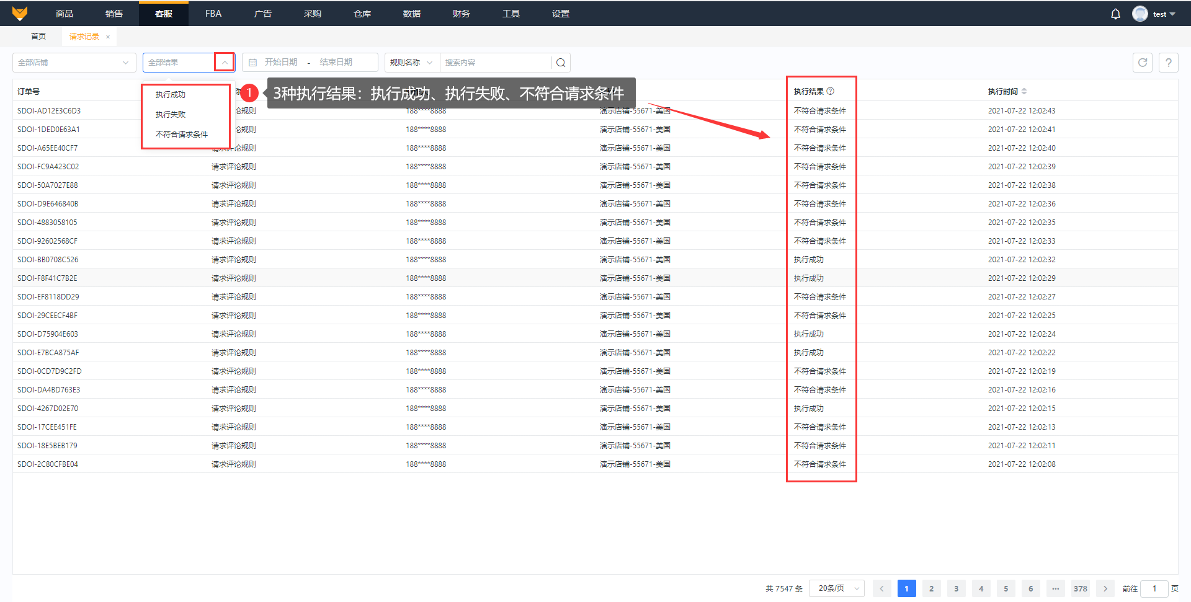Switch to the 请求记录 tab
This screenshot has width=1191, height=602.
click(84, 37)
